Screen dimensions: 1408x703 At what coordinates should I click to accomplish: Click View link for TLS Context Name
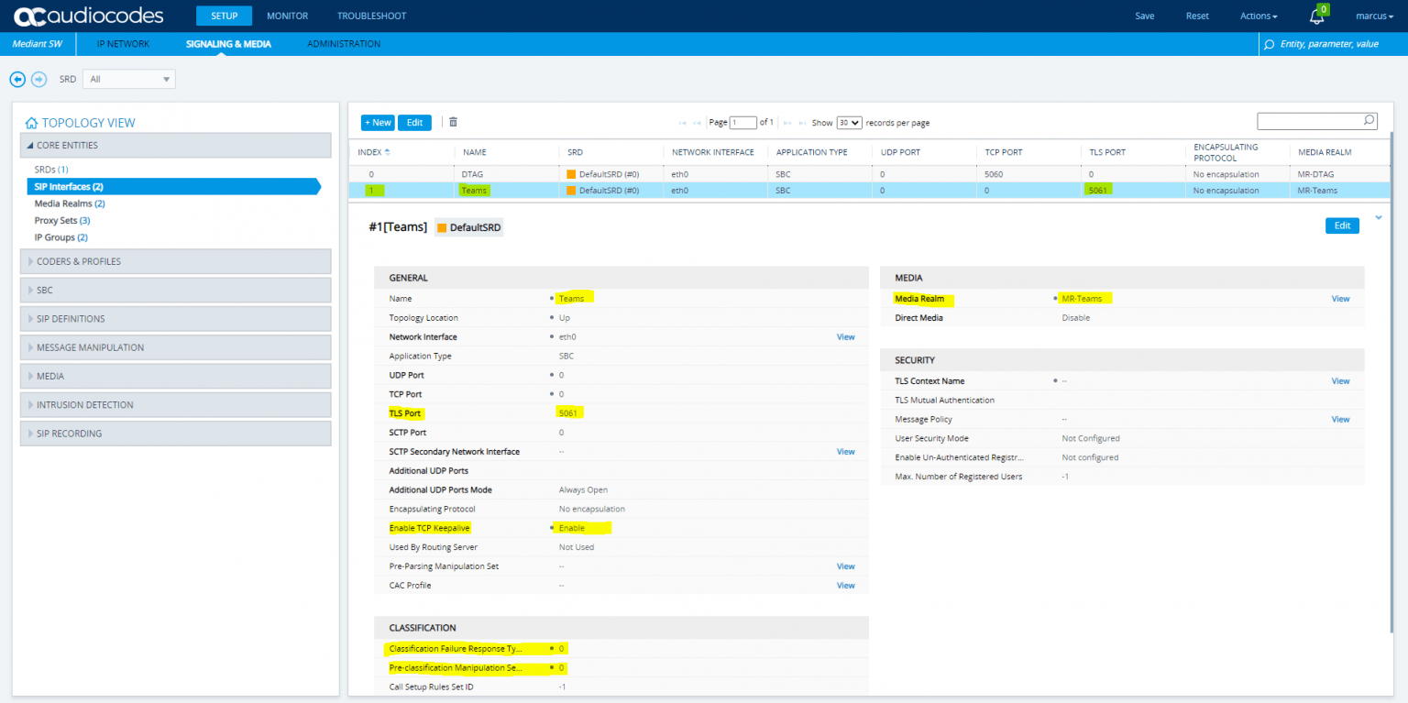[1340, 381]
